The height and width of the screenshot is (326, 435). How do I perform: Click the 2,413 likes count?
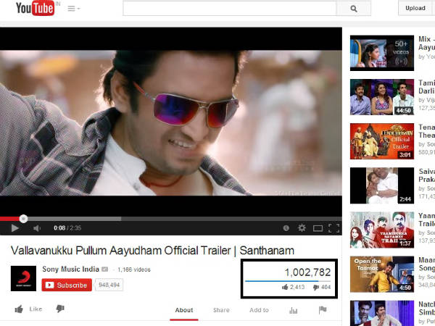(293, 287)
